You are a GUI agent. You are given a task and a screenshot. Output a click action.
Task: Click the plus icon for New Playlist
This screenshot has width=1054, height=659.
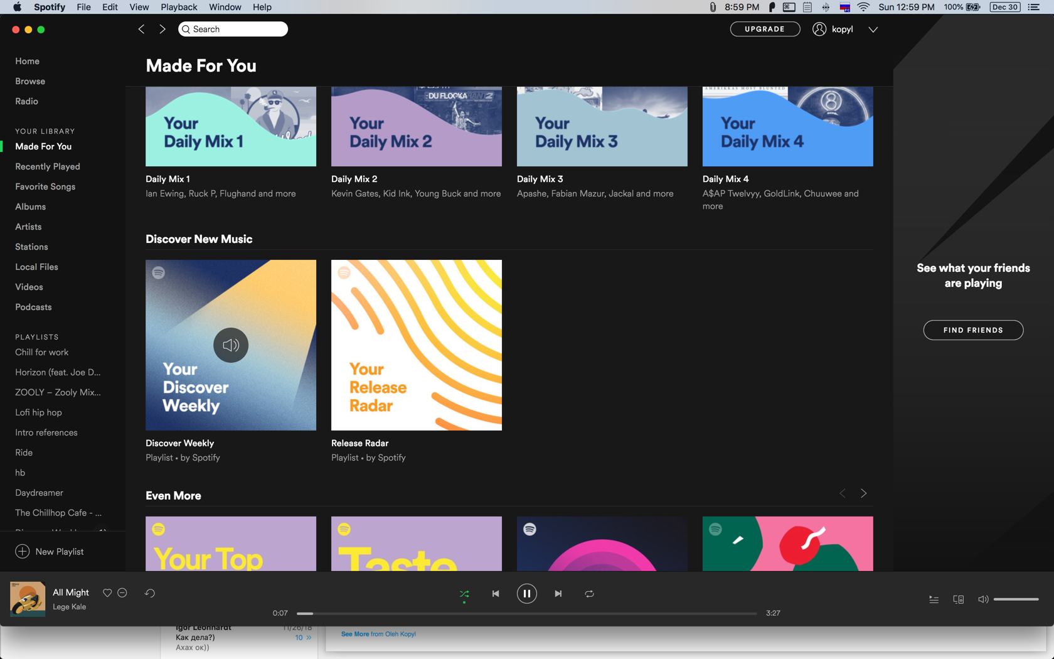point(23,552)
